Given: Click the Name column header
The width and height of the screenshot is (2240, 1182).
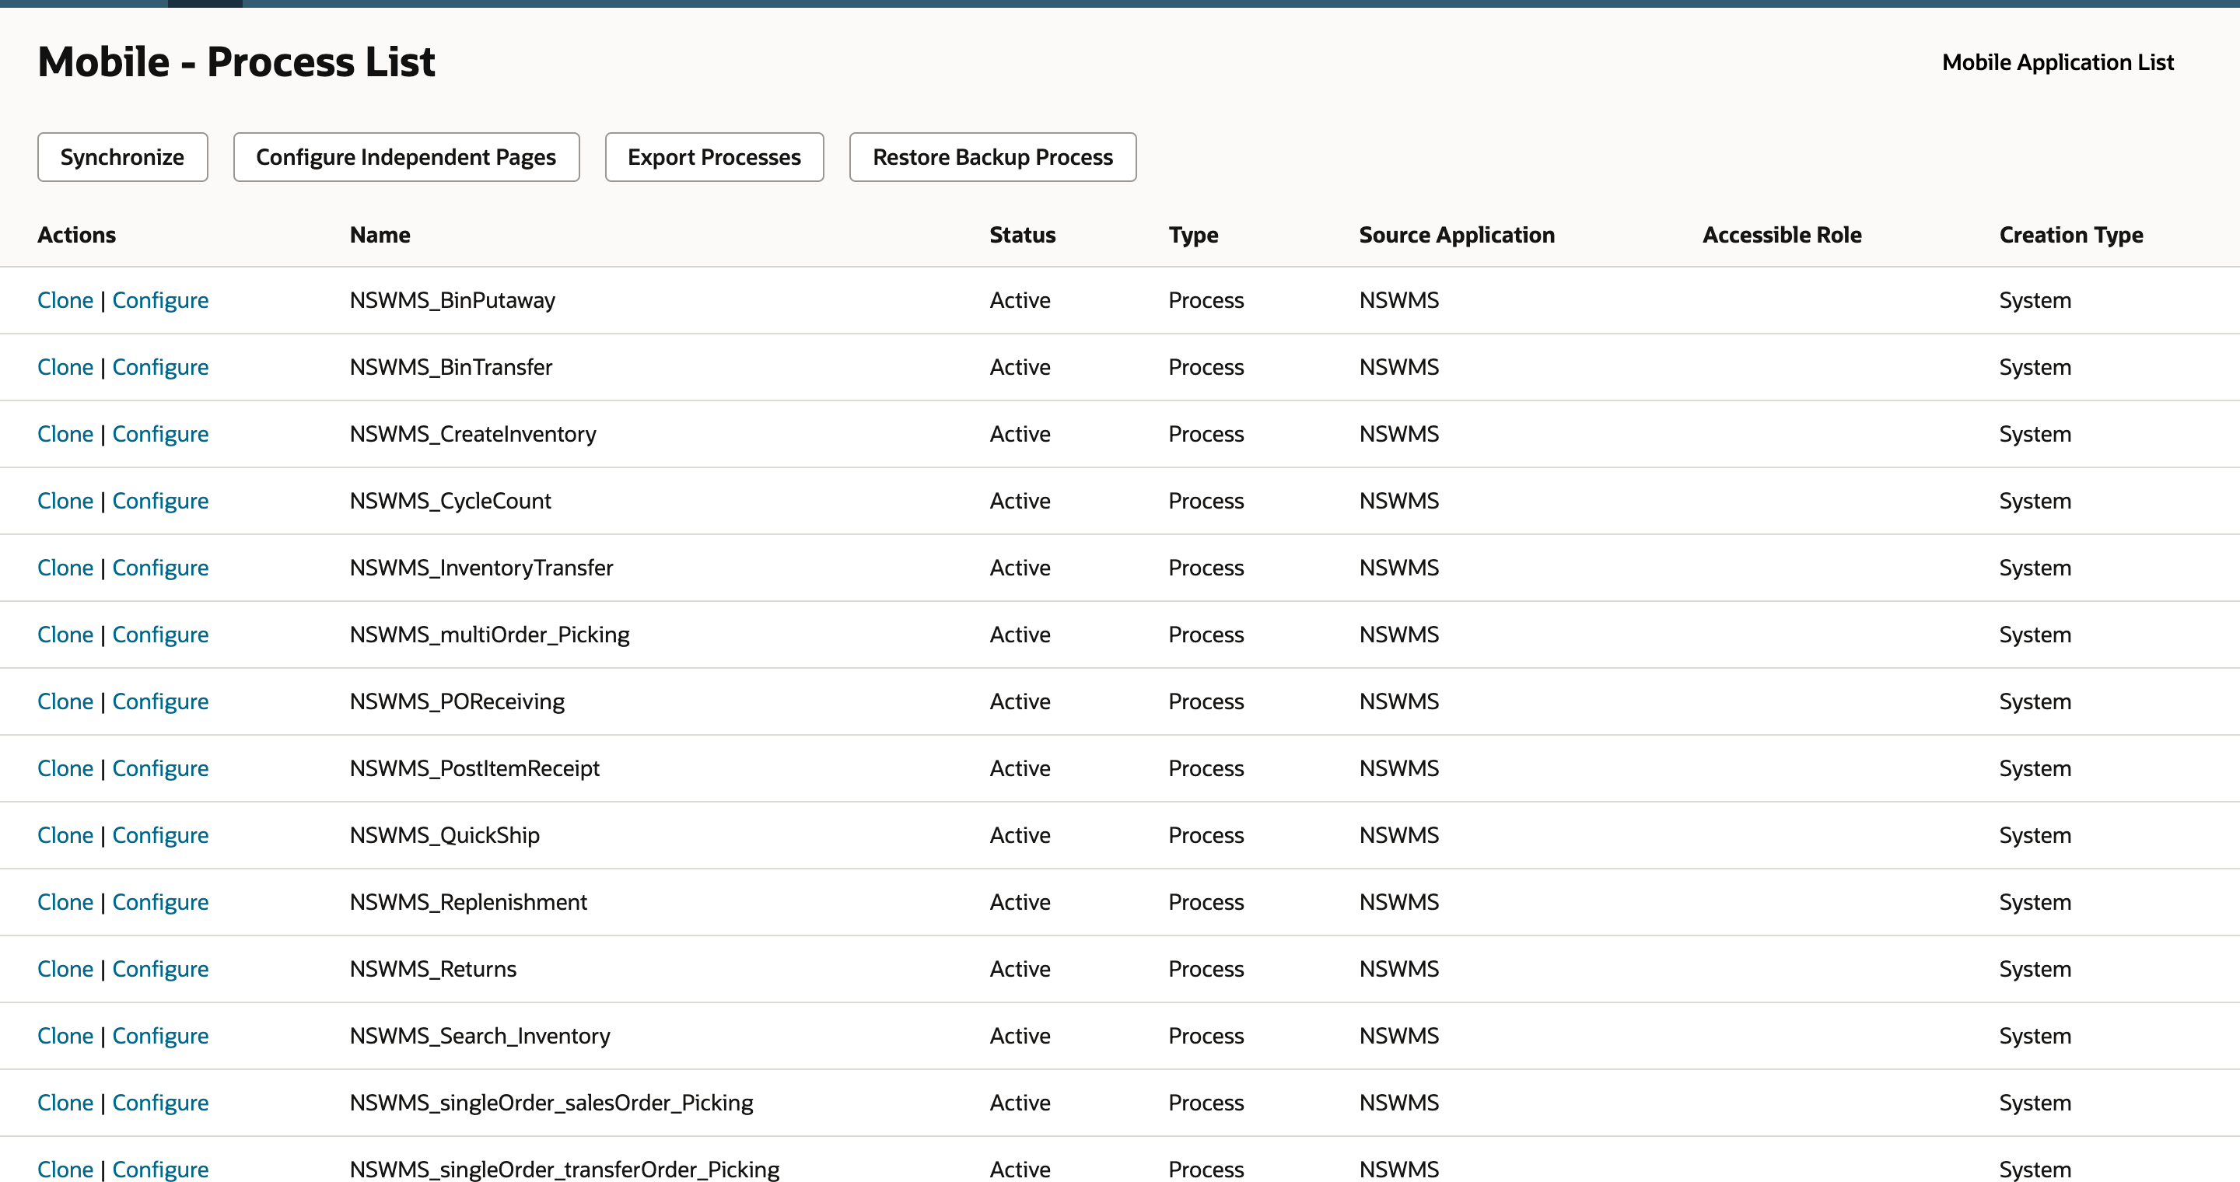Looking at the screenshot, I should pyautogui.click(x=380, y=235).
